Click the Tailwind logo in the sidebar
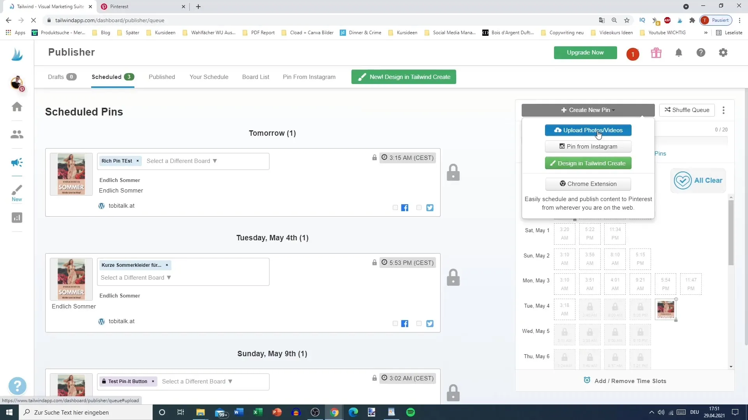Viewport: 748px width, 420px height. (17, 54)
